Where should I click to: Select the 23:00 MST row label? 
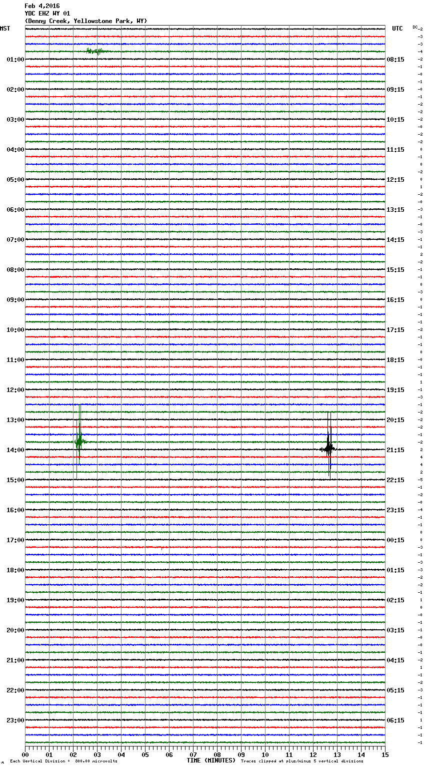point(15,720)
